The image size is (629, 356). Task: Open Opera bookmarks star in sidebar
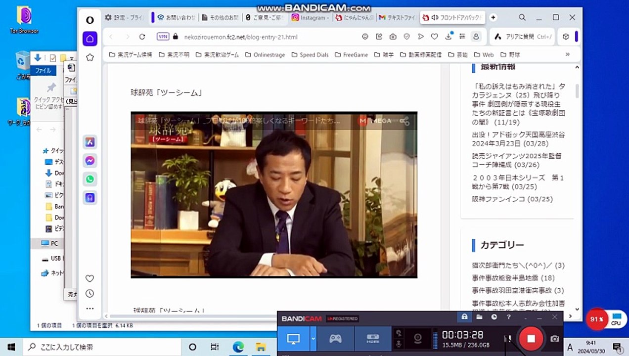click(x=90, y=57)
